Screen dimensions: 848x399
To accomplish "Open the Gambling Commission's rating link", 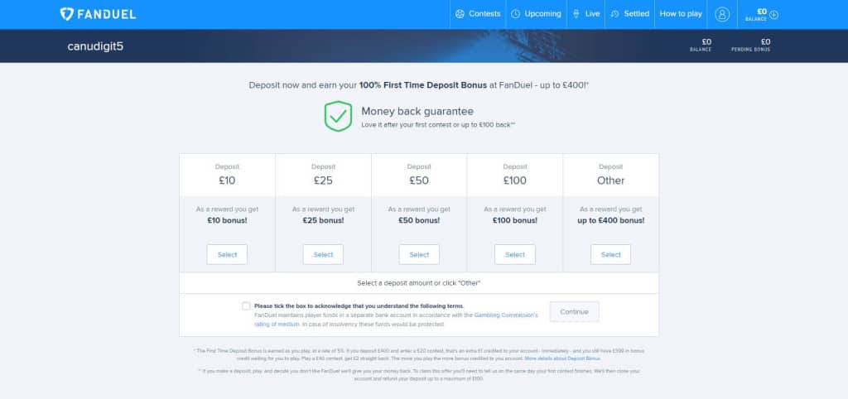I will (506, 315).
